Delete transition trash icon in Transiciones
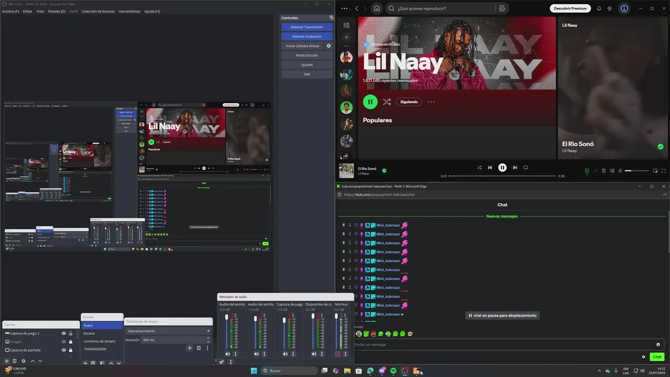Screen dimensions: 670x377 [199, 348]
